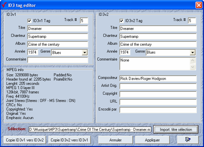Click the URL field
Screen dimensions: 204x147
158,102
